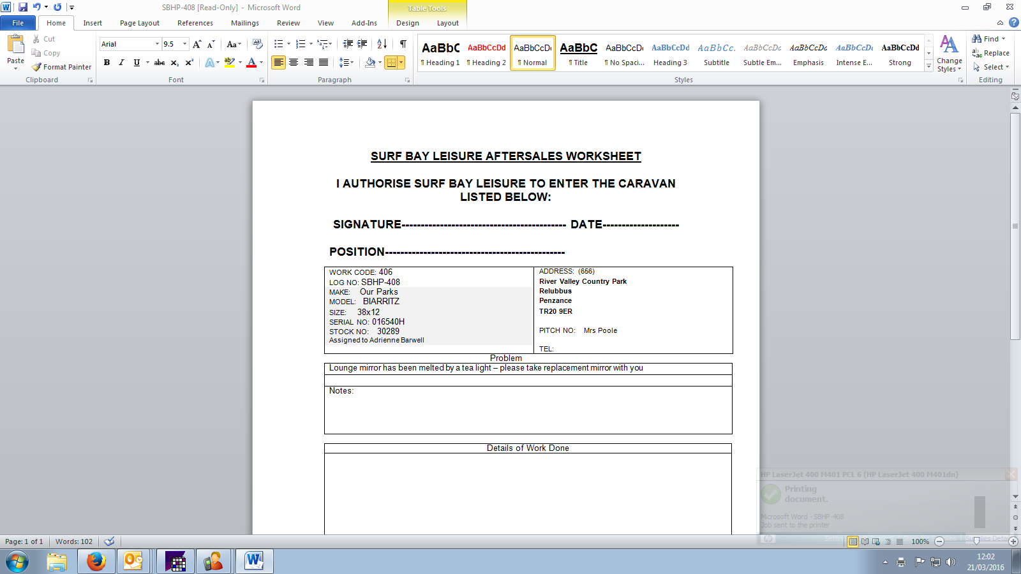Copy the selection to the clipboard
The height and width of the screenshot is (574, 1021).
click(36, 53)
